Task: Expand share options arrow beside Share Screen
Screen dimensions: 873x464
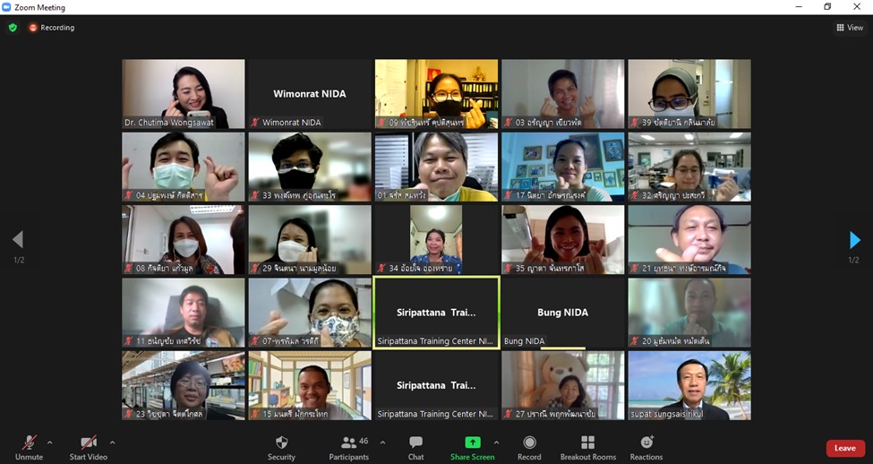Action: [496, 442]
